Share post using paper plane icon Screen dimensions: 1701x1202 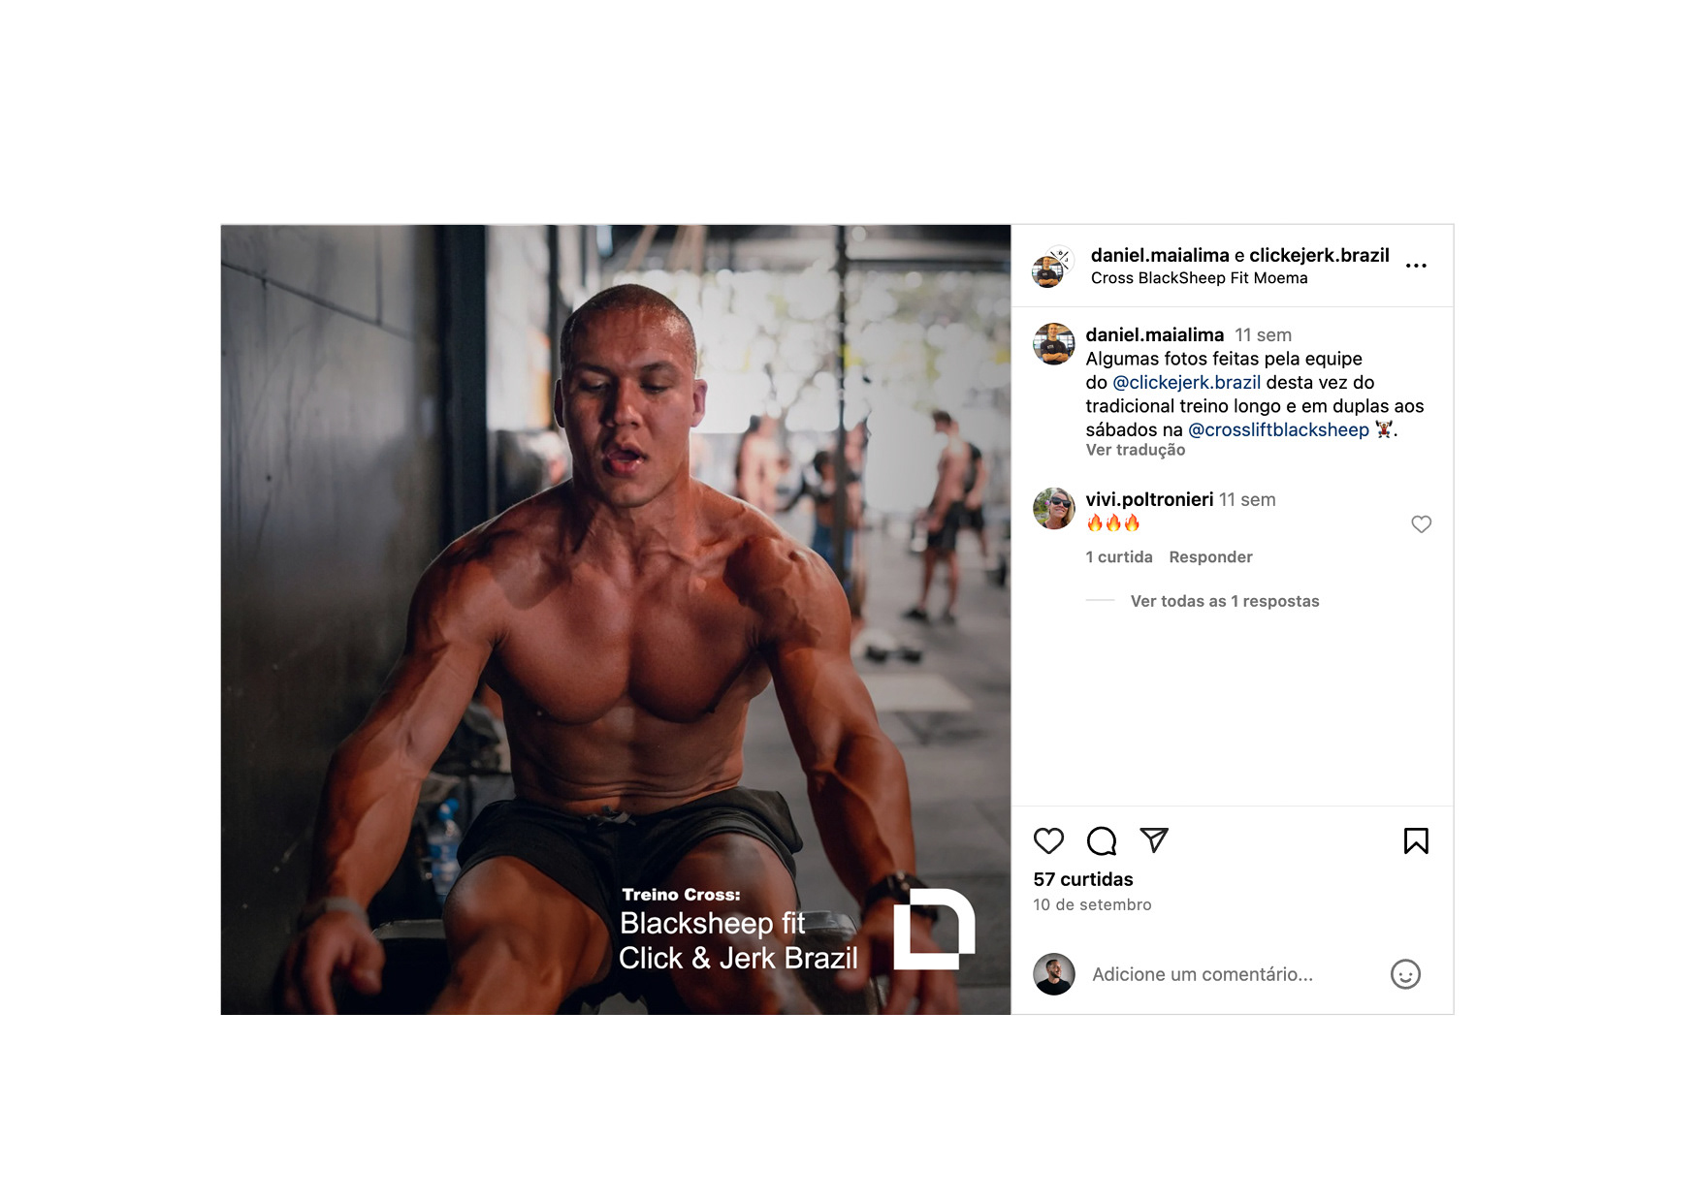pyautogui.click(x=1154, y=839)
